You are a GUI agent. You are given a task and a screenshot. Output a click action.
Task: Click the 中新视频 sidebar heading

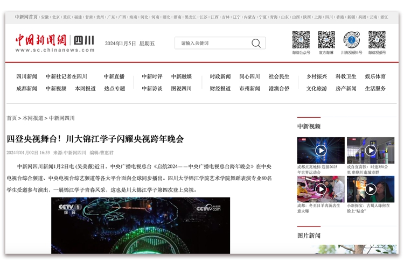coord(309,126)
